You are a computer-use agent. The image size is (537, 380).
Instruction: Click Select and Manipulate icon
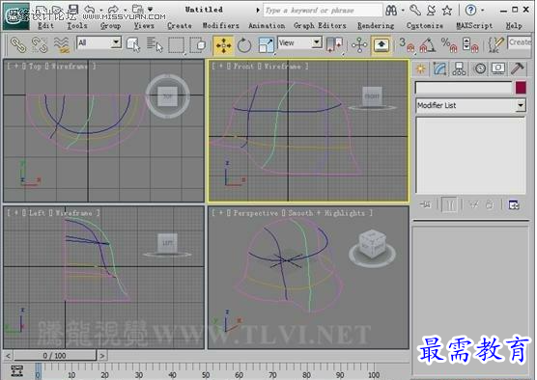(359, 44)
